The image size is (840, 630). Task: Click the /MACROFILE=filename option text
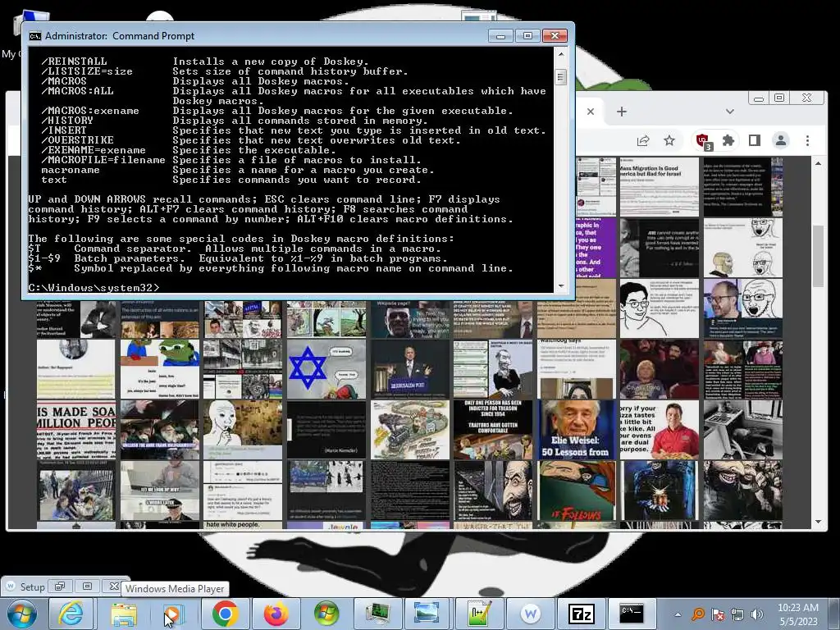tap(103, 160)
